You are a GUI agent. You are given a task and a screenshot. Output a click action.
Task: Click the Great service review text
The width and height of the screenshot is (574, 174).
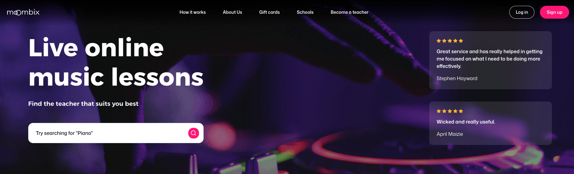(x=490, y=59)
